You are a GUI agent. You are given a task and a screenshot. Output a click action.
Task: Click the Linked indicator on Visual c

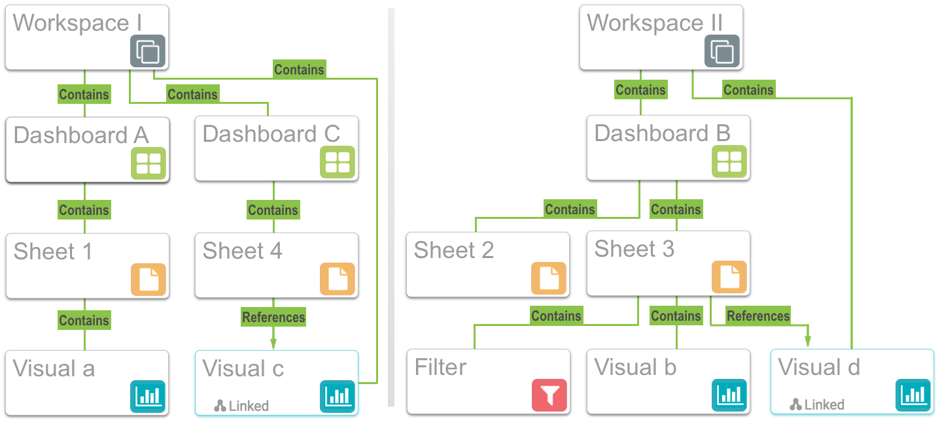[x=241, y=406]
